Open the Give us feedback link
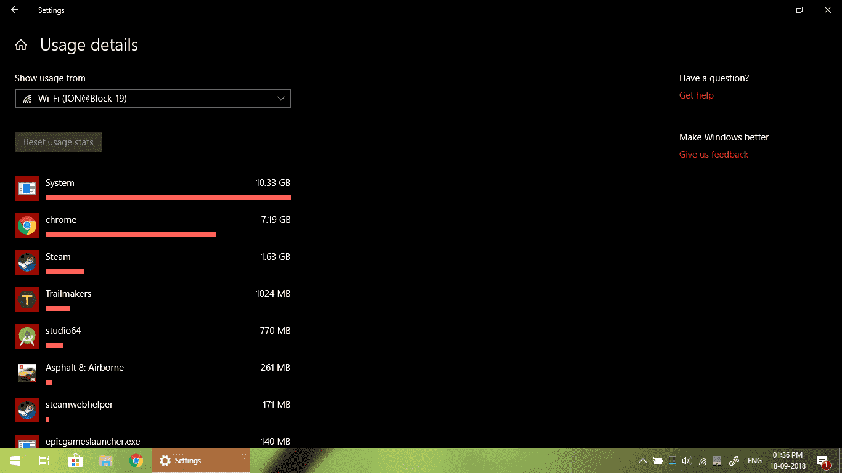The width and height of the screenshot is (842, 473). coord(714,155)
